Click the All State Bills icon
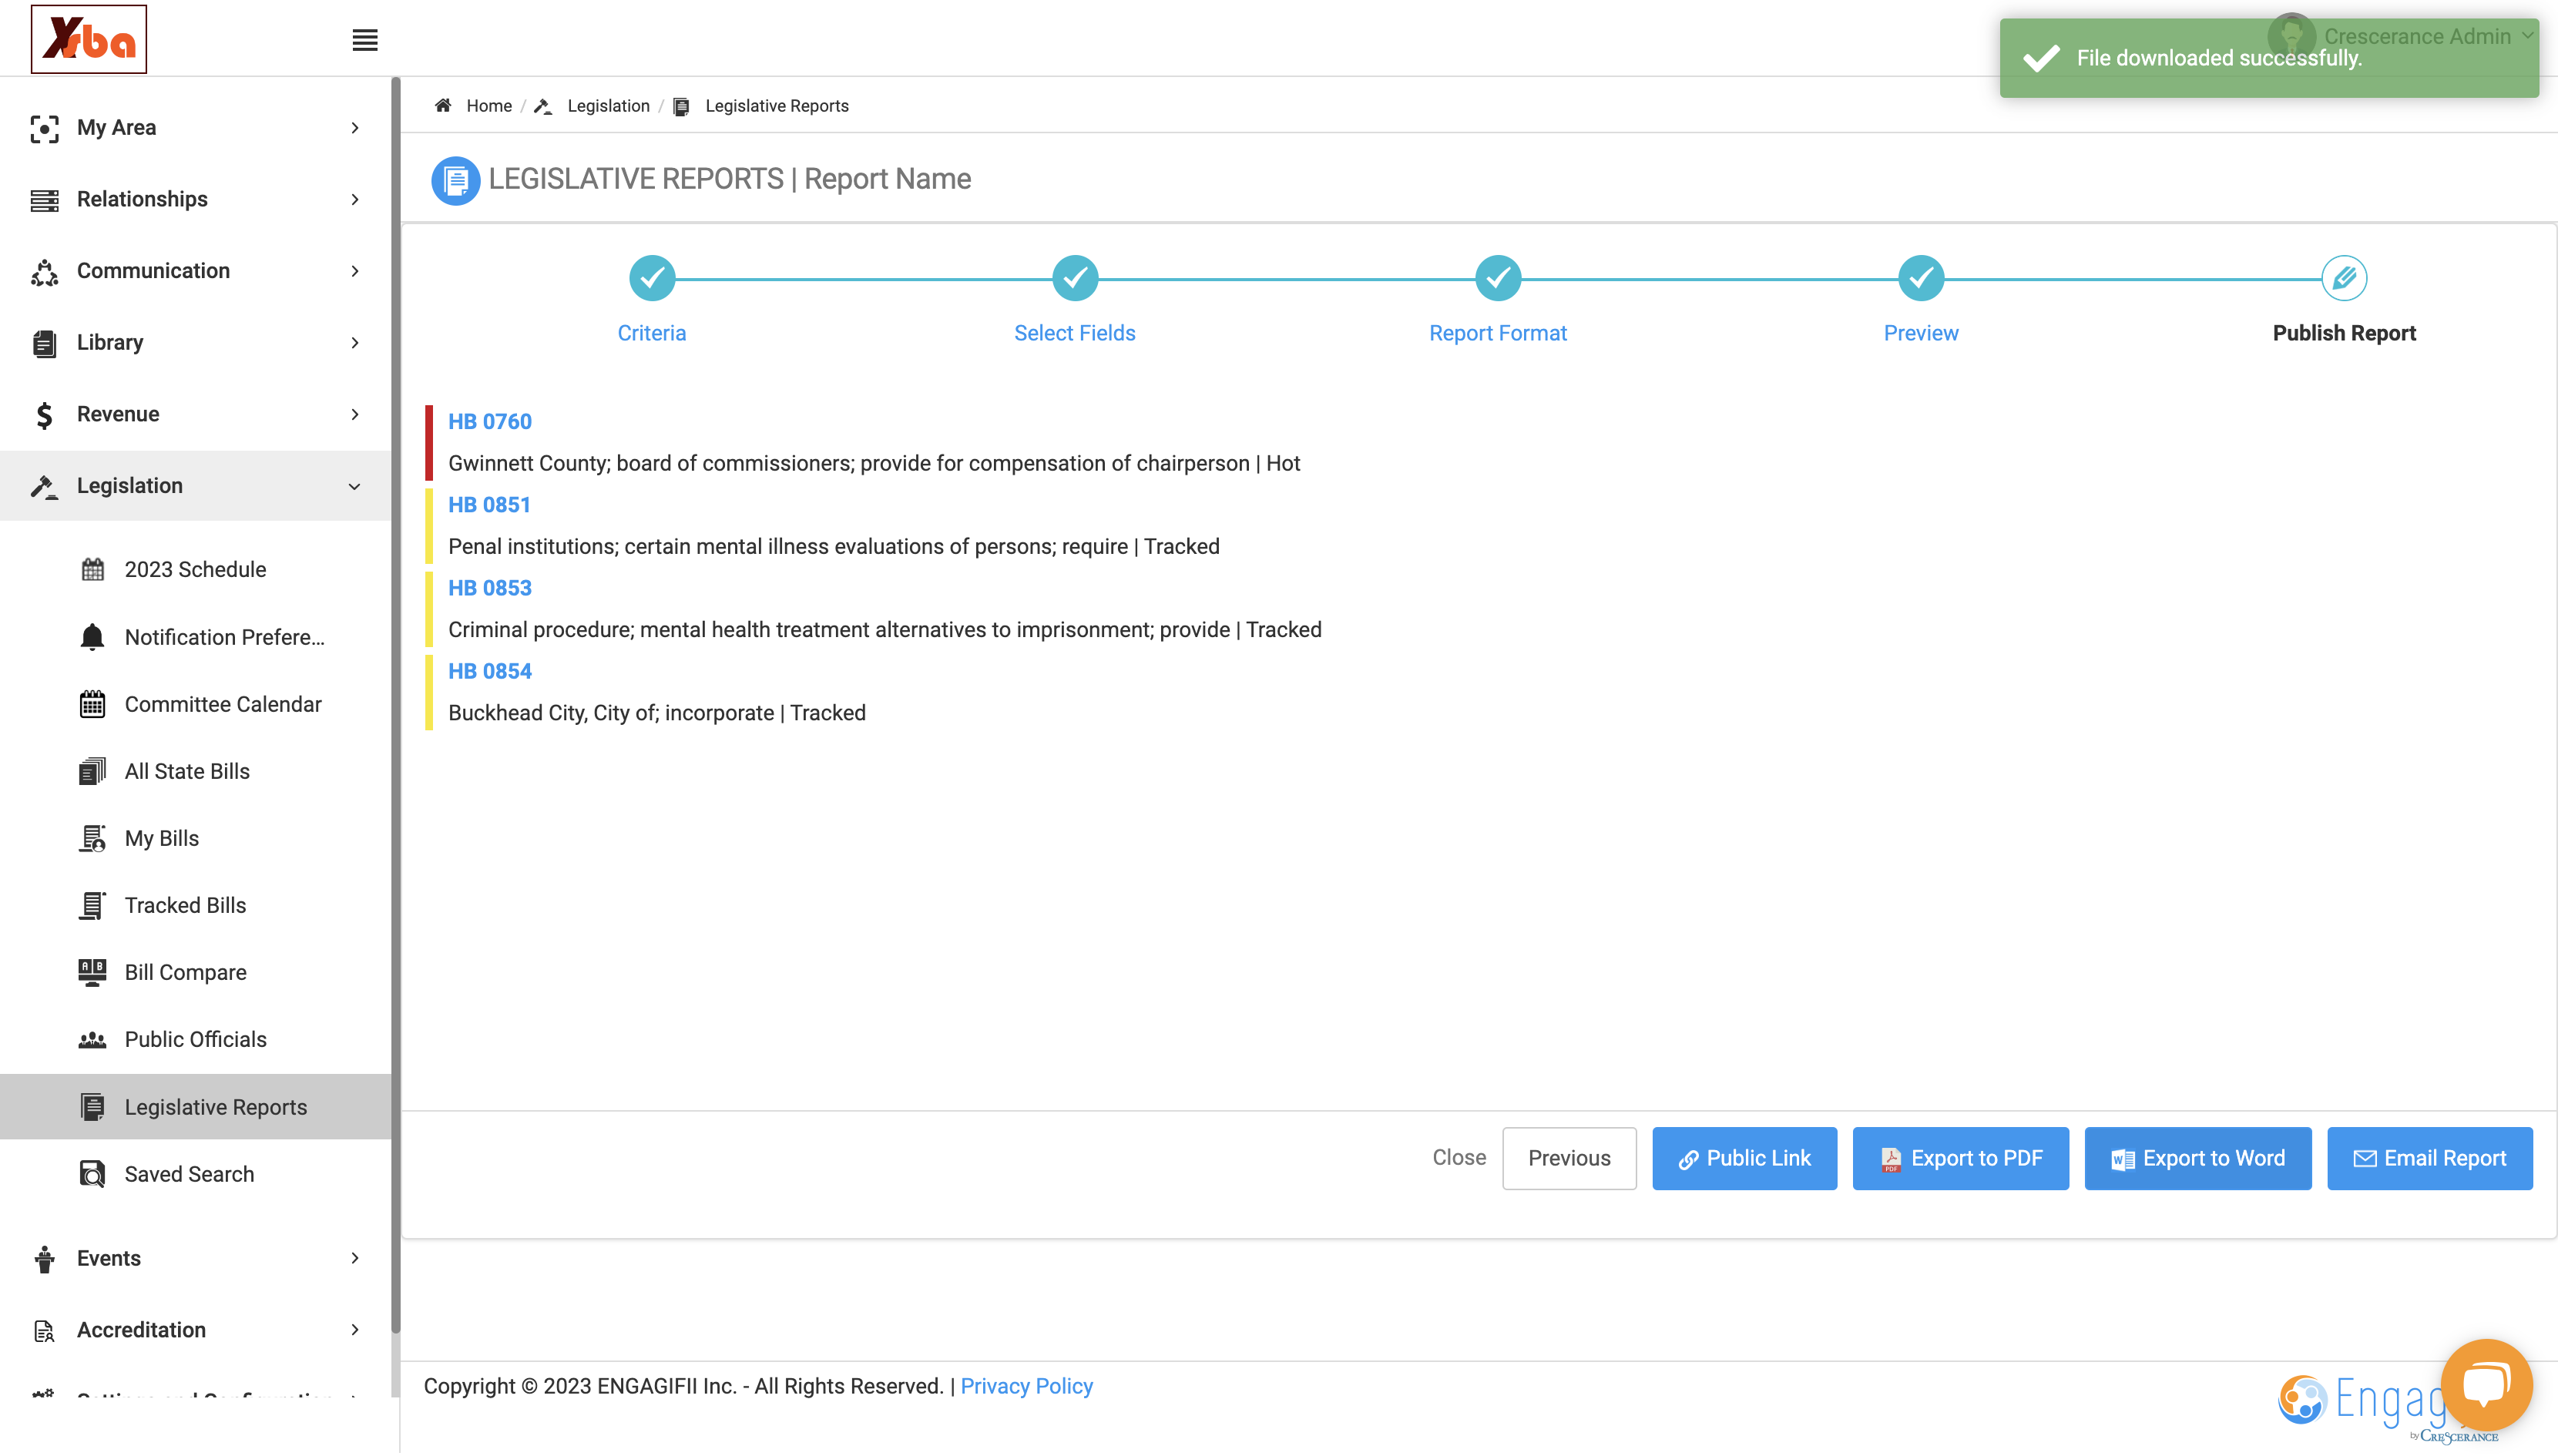The image size is (2558, 1456). pyautogui.click(x=92, y=771)
